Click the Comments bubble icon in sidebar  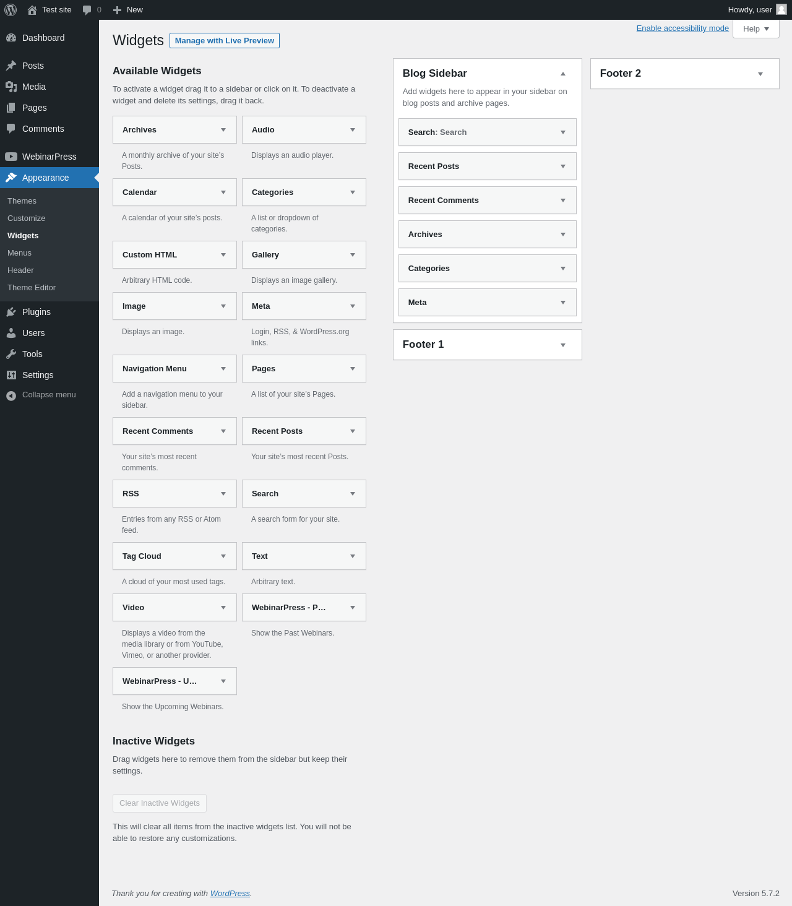pos(11,129)
